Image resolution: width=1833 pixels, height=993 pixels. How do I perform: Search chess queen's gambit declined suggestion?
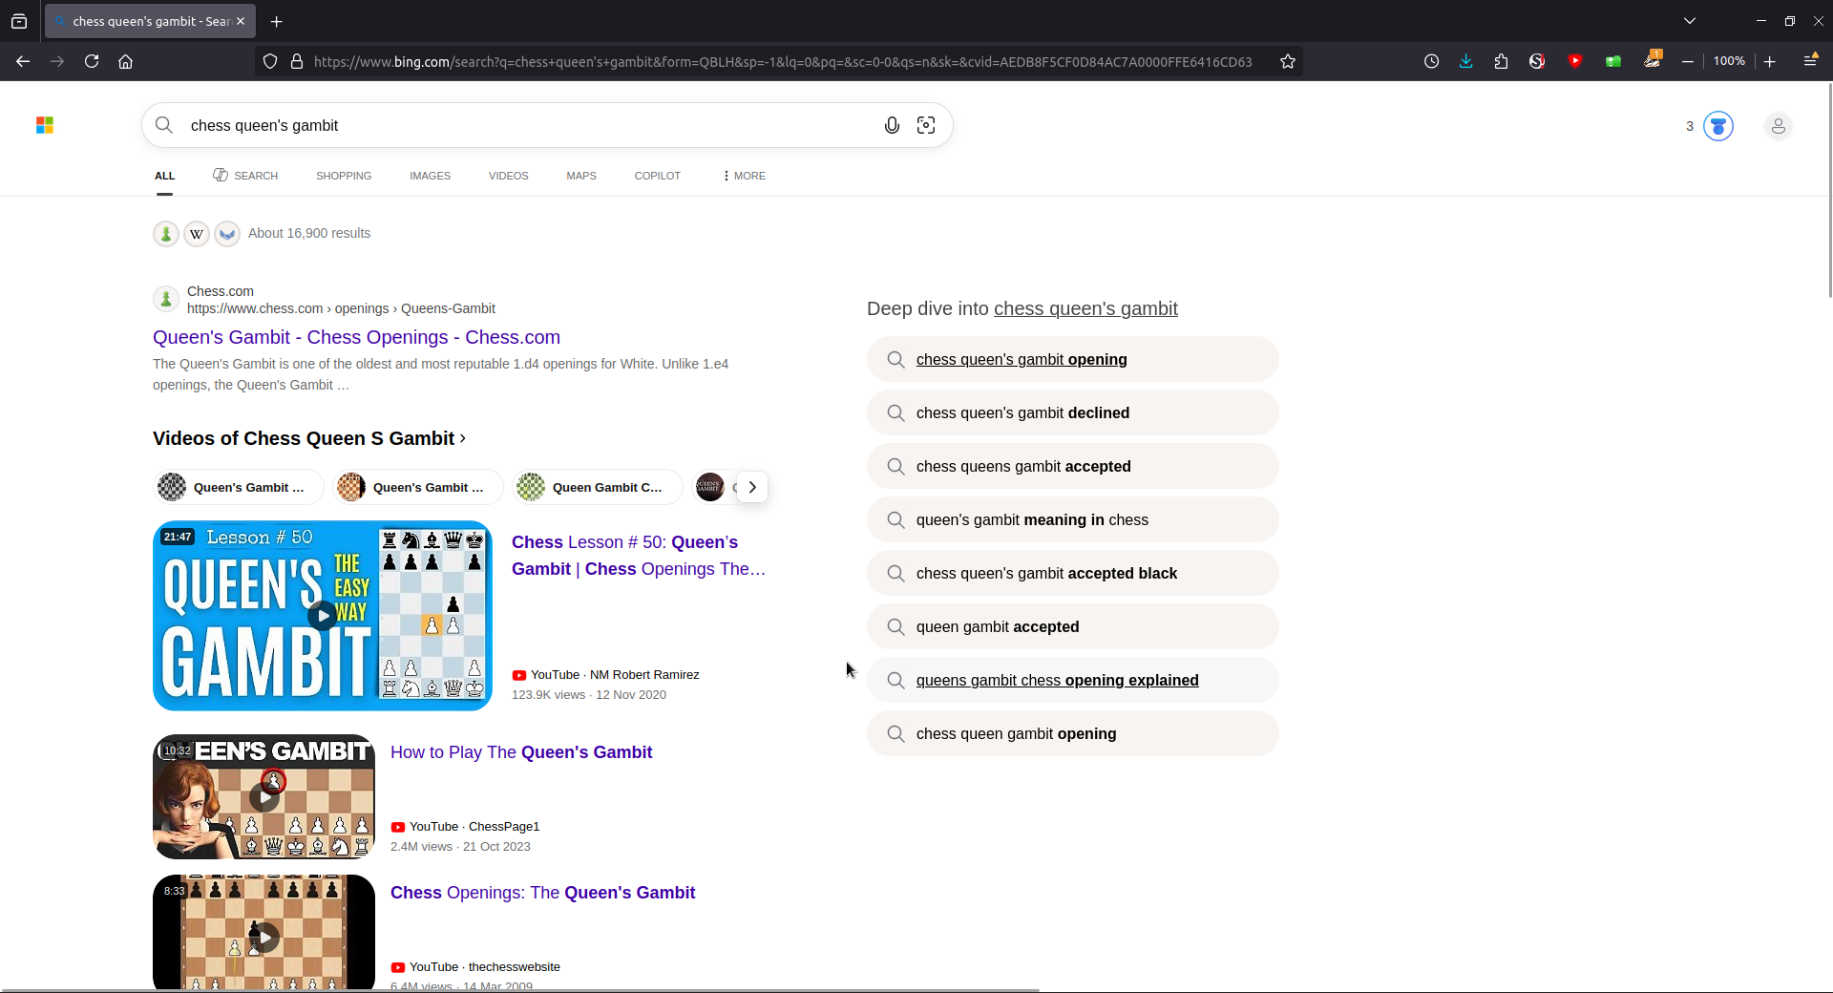[x=1073, y=412]
